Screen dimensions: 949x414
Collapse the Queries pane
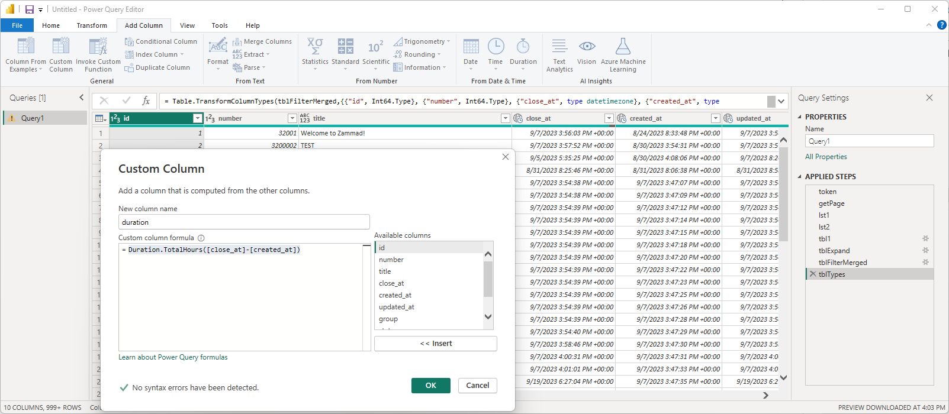click(x=82, y=98)
